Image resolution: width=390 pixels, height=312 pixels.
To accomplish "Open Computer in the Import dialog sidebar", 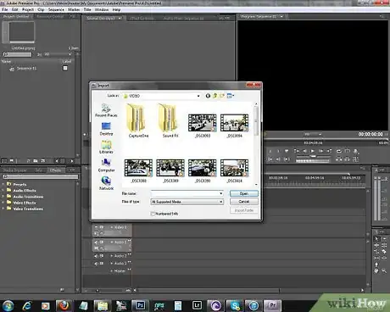I will [106, 165].
